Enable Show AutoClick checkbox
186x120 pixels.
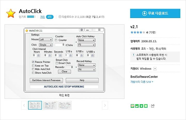(33, 73)
